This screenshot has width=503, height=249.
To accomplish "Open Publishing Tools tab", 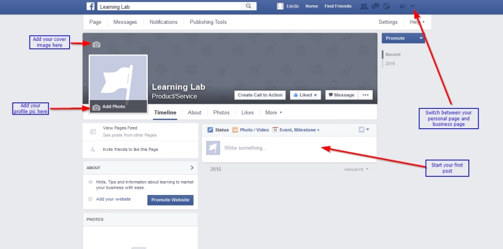I will (208, 22).
